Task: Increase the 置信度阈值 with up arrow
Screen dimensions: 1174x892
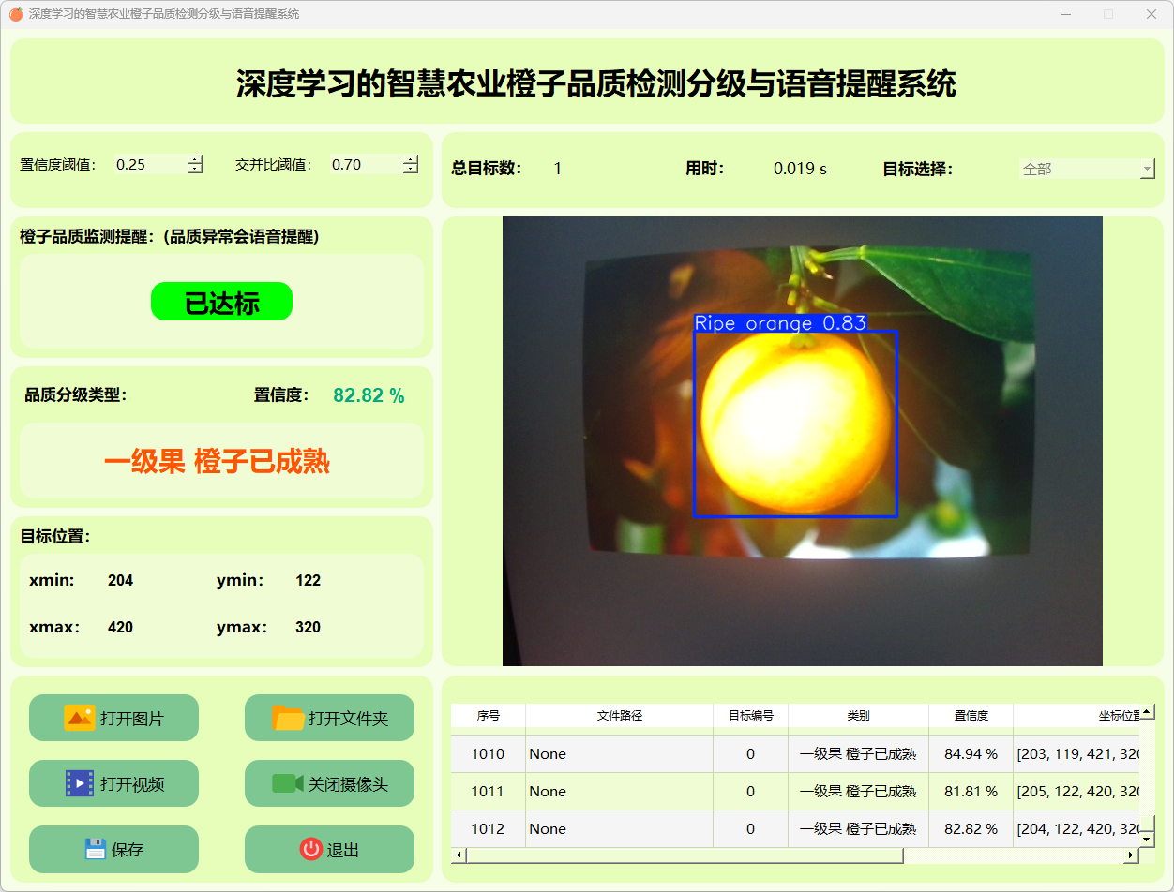Action: pyautogui.click(x=195, y=160)
